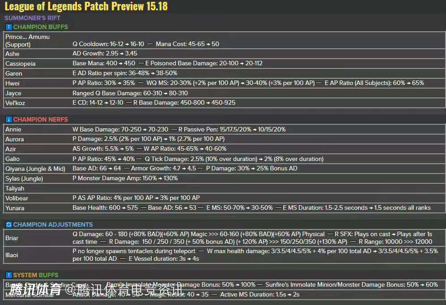The image size is (446, 305).
Task: Click the Cassiopeia champion name
Action: coord(20,64)
